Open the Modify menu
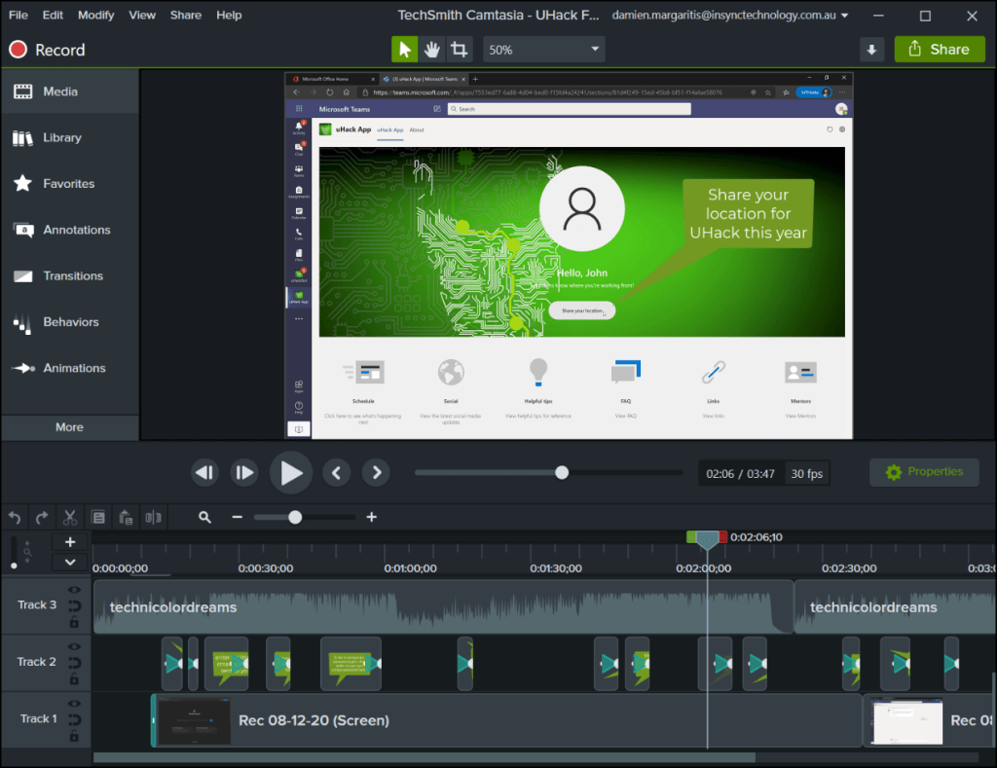The width and height of the screenshot is (997, 768). 95,16
